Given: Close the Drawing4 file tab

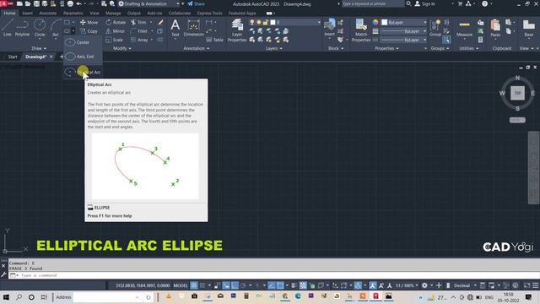Looking at the screenshot, I should (51, 57).
